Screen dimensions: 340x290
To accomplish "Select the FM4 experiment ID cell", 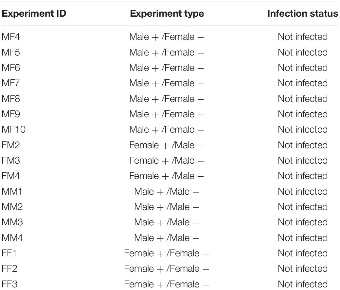I will click(x=11, y=176).
